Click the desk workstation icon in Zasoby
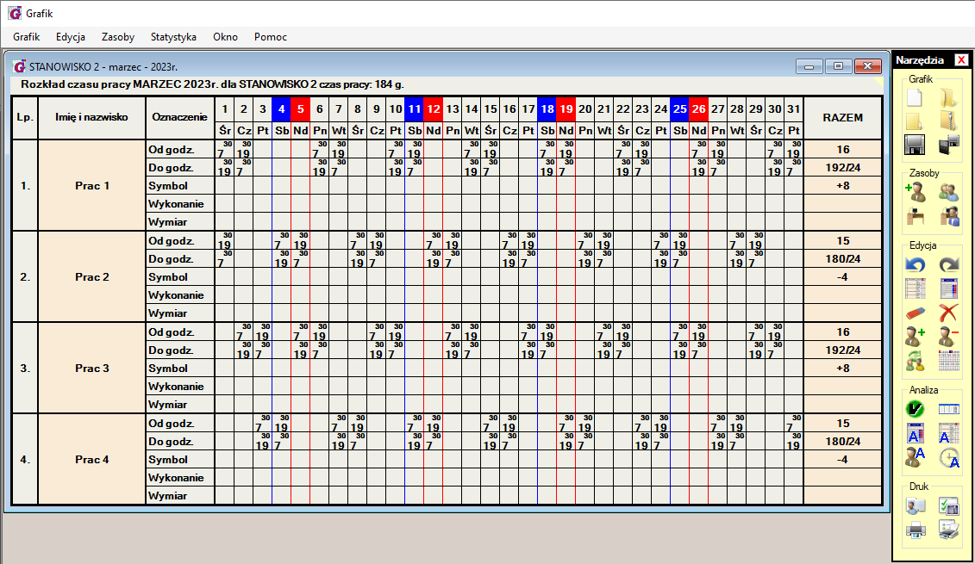The width and height of the screenshot is (975, 564). tap(915, 216)
